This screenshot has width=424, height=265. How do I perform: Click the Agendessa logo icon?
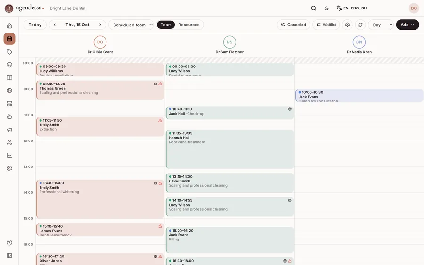(x=9, y=8)
